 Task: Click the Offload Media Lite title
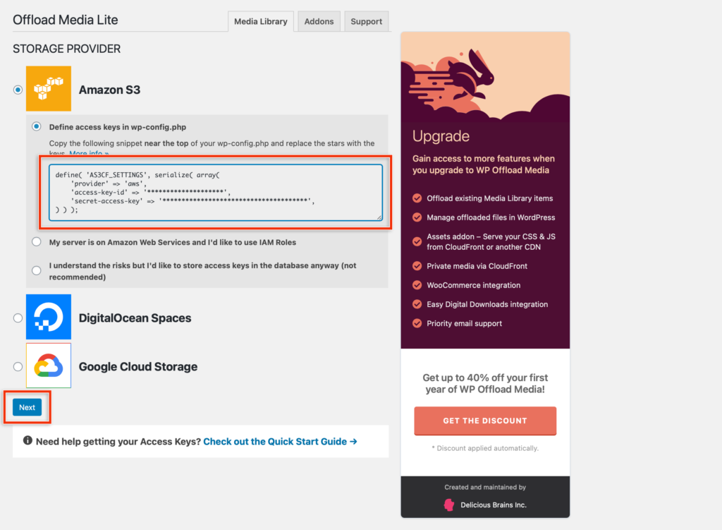point(66,20)
